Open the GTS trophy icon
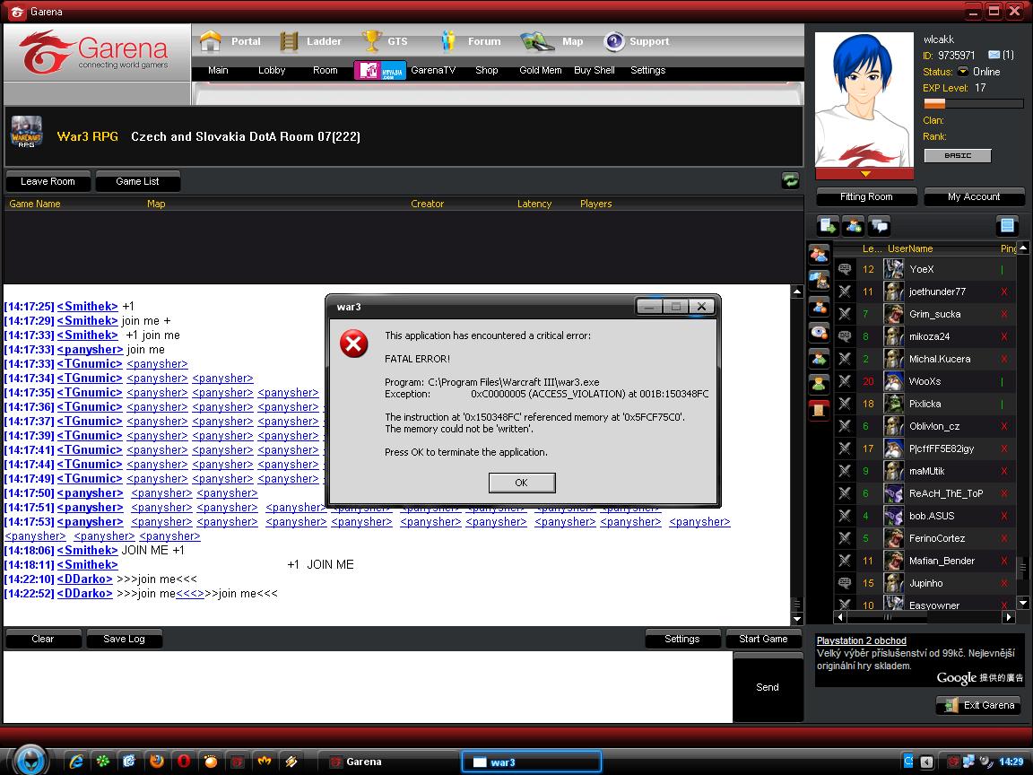Image resolution: width=1033 pixels, height=775 pixels. (372, 41)
